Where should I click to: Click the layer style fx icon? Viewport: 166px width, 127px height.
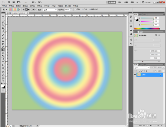[x=144, y=126]
